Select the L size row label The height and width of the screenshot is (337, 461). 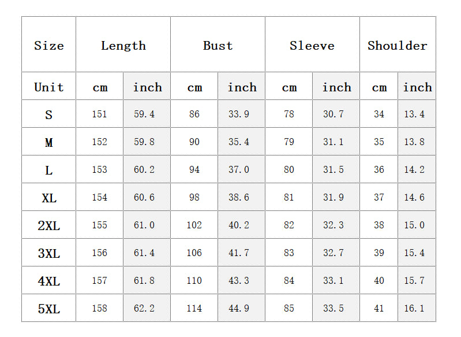pyautogui.click(x=49, y=170)
